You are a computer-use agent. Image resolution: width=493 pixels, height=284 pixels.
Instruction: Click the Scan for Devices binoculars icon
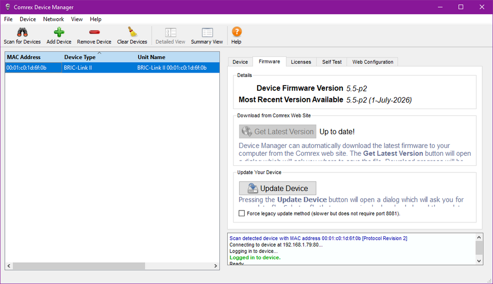click(22, 32)
